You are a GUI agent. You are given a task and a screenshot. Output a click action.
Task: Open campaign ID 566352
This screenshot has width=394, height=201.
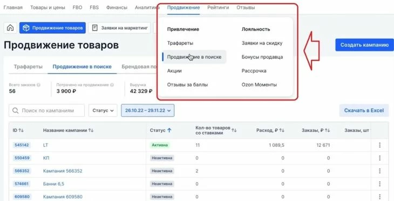[22, 171]
